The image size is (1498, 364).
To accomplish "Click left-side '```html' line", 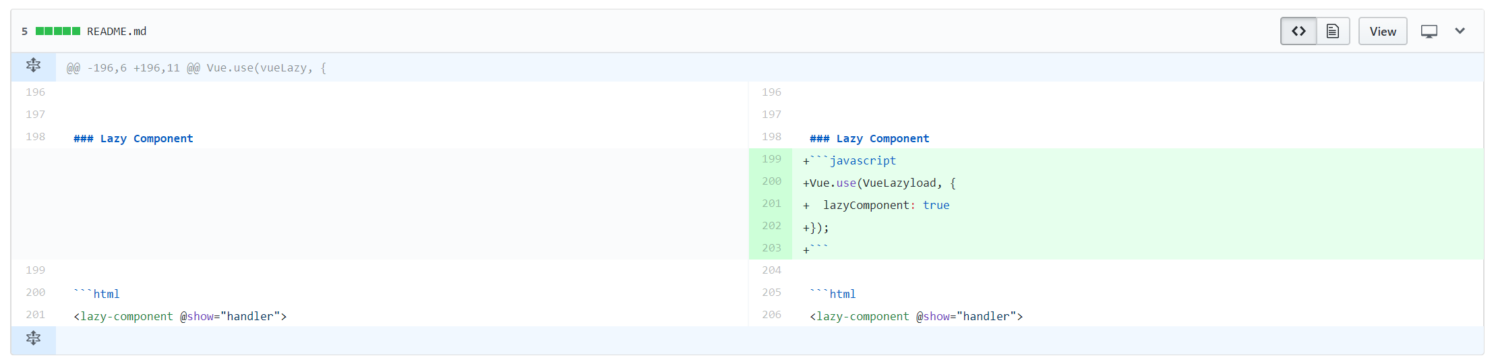I will coord(96,294).
